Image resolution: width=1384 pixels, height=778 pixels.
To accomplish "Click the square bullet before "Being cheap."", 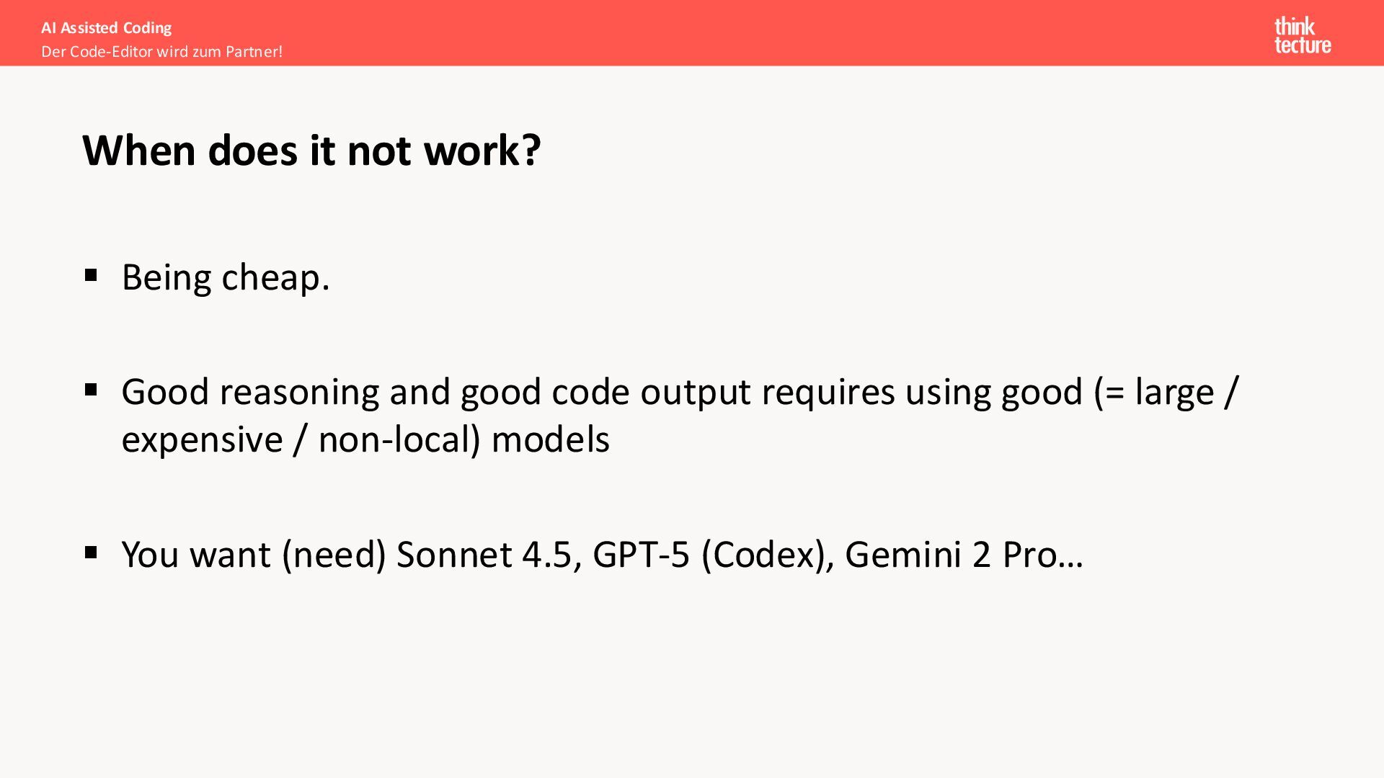I will [x=91, y=275].
